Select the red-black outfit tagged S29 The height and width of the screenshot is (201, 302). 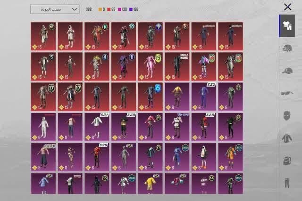pos(204,127)
